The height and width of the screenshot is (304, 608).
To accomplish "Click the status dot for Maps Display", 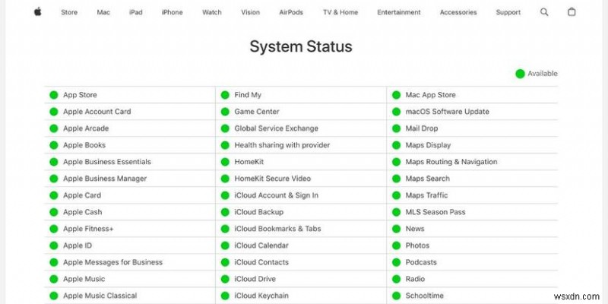I will pyautogui.click(x=396, y=145).
